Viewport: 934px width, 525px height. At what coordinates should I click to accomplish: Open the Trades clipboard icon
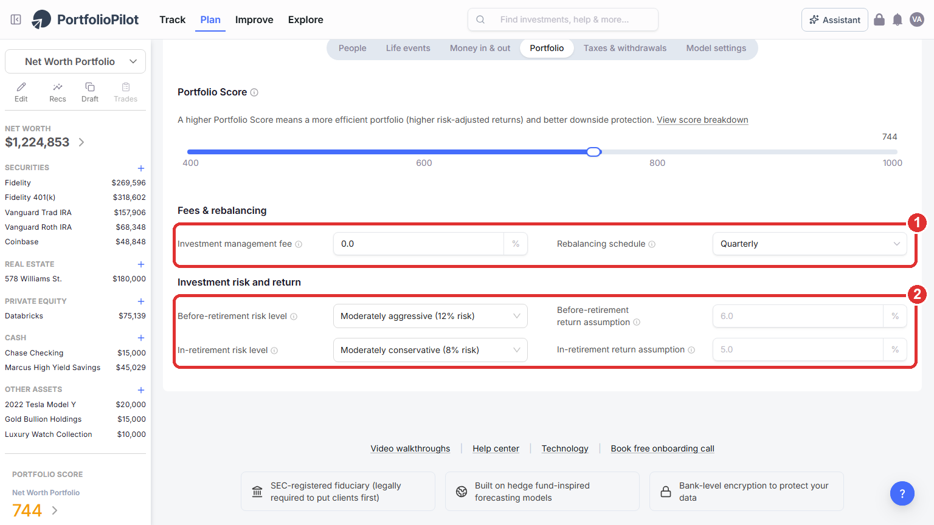click(x=126, y=92)
